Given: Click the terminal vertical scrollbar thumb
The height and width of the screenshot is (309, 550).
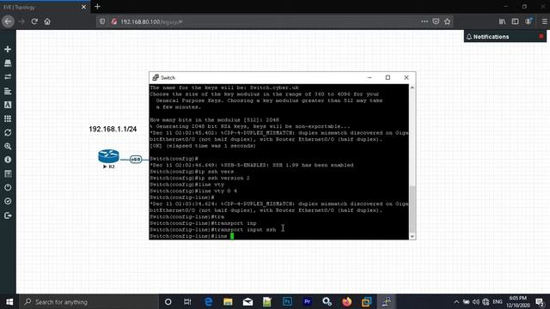Looking at the screenshot, I should point(412,209).
